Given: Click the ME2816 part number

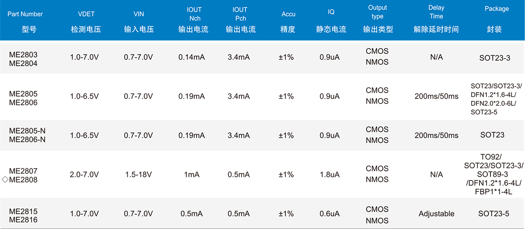Looking at the screenshot, I should [x=23, y=220].
